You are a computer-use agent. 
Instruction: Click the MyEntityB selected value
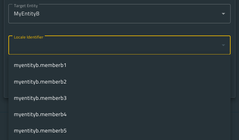[27, 14]
